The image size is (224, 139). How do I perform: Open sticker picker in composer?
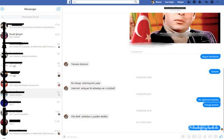[189, 136]
